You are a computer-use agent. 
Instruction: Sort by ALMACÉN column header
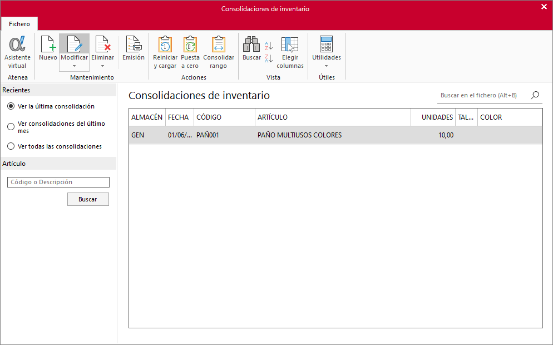tap(147, 117)
